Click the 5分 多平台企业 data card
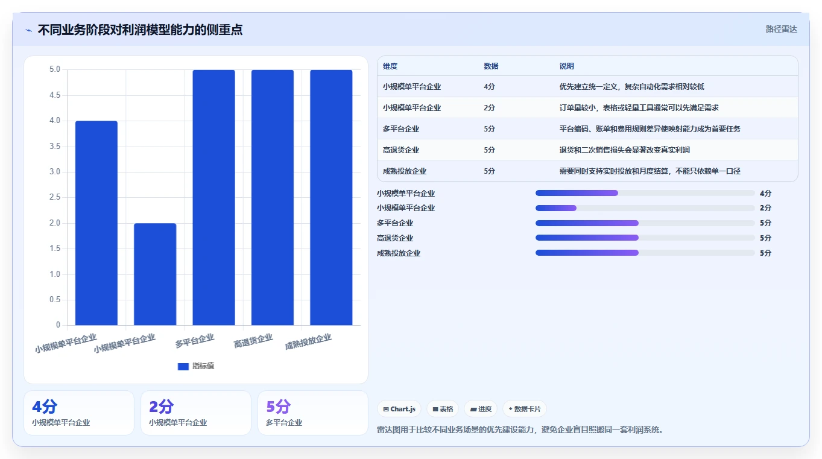 (x=313, y=413)
